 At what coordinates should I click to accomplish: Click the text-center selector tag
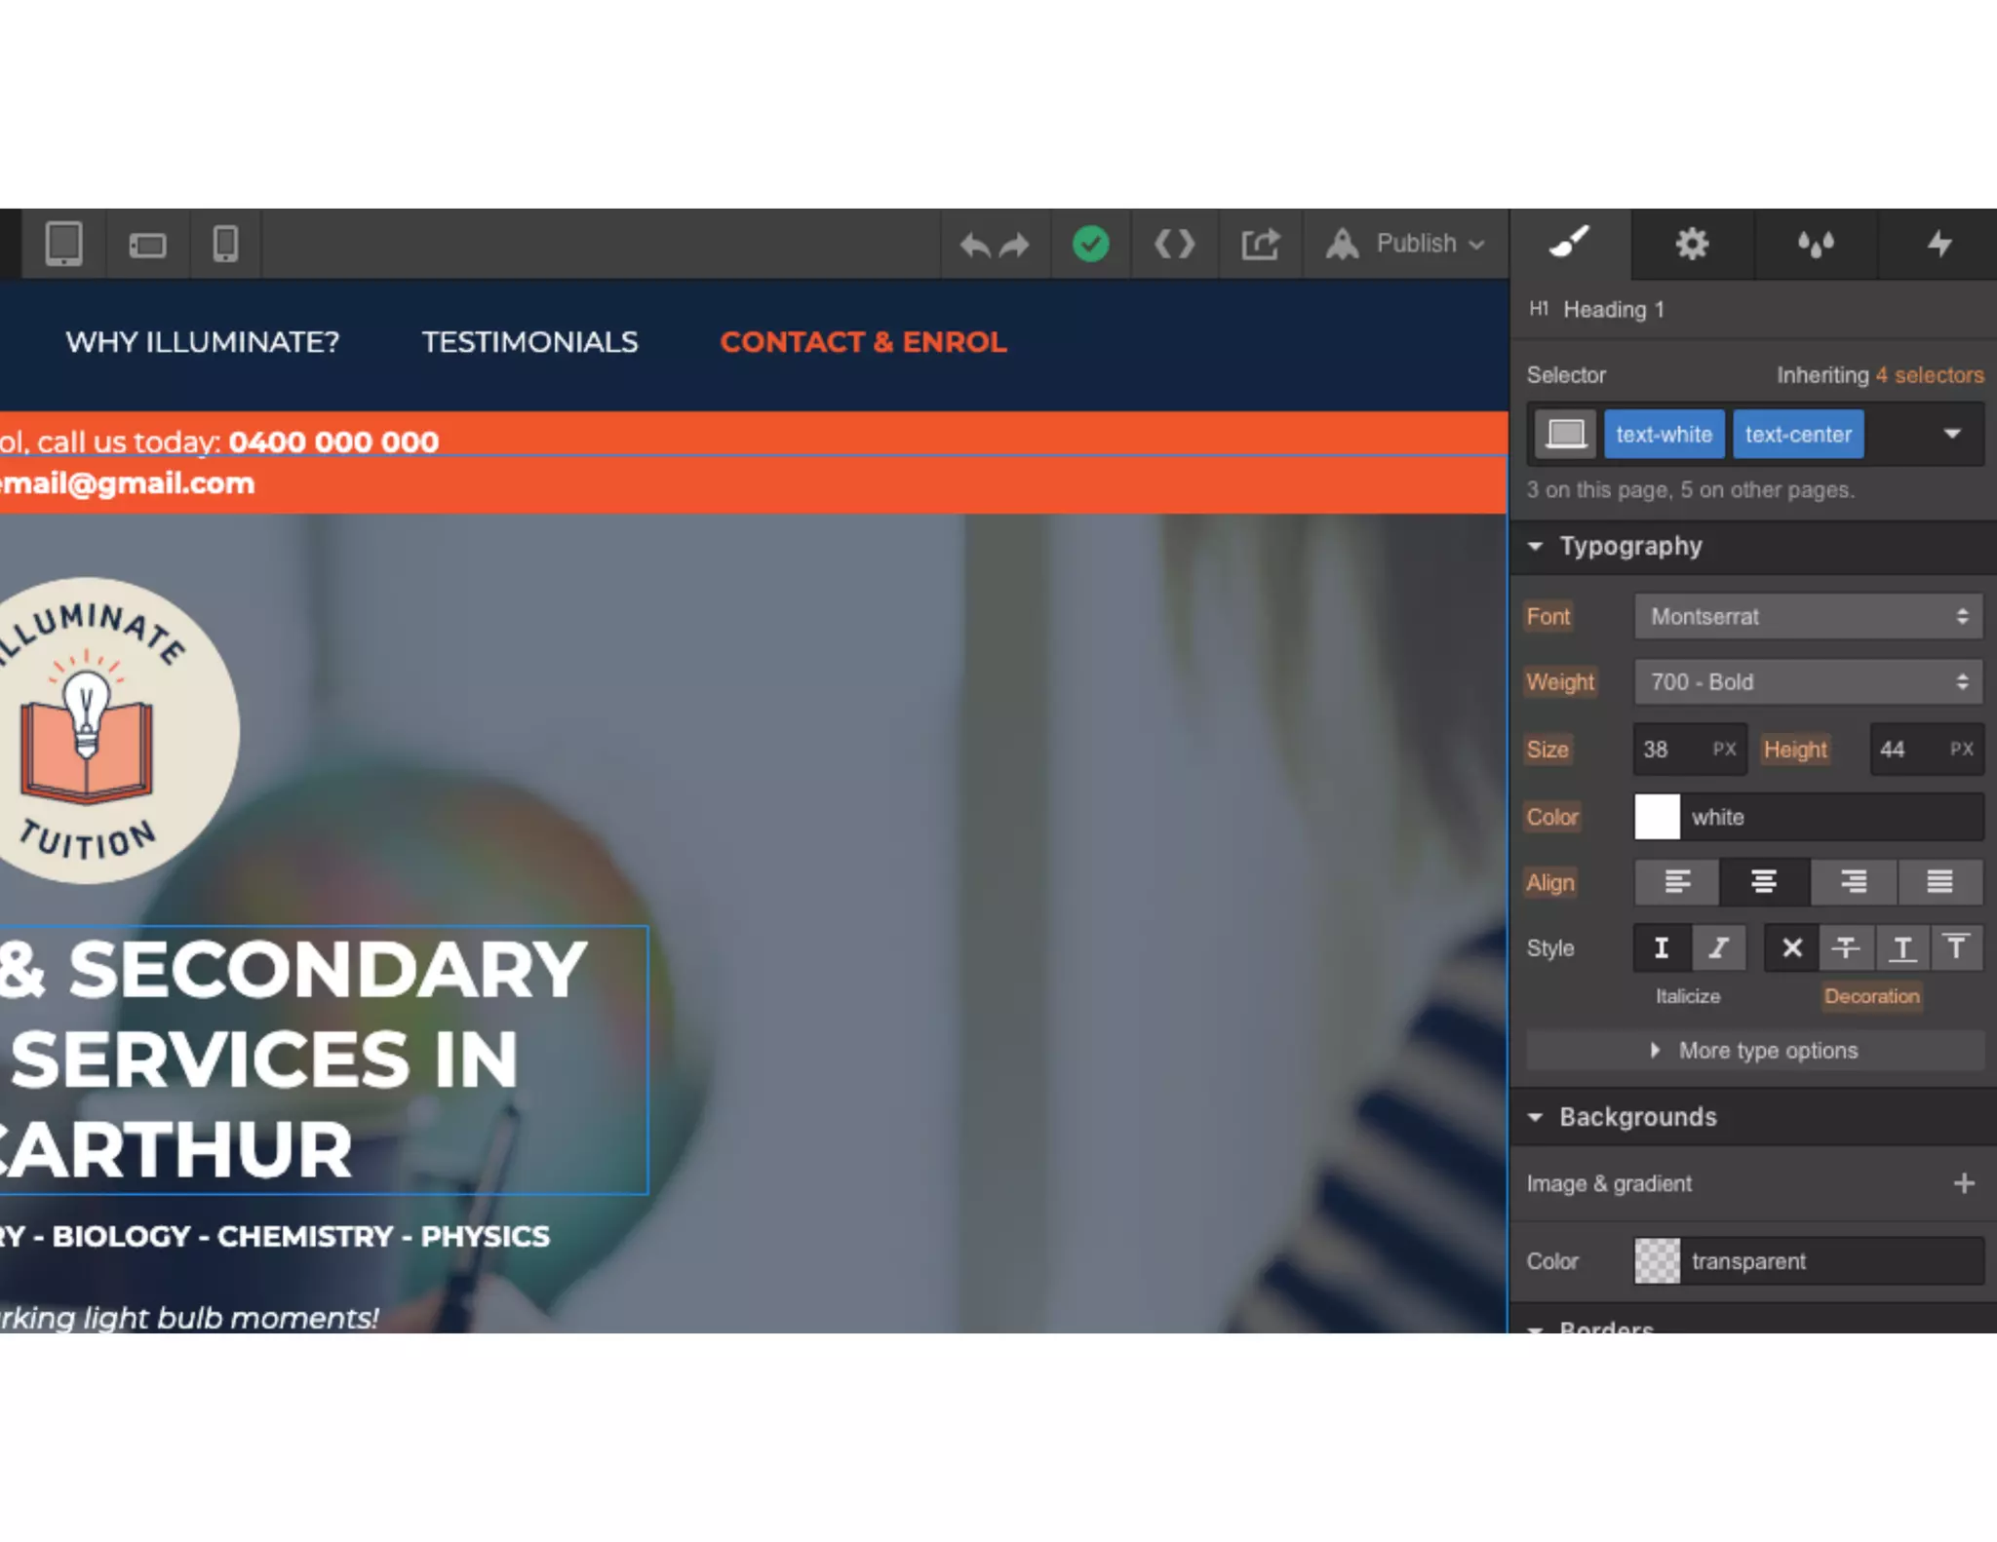click(x=1797, y=434)
